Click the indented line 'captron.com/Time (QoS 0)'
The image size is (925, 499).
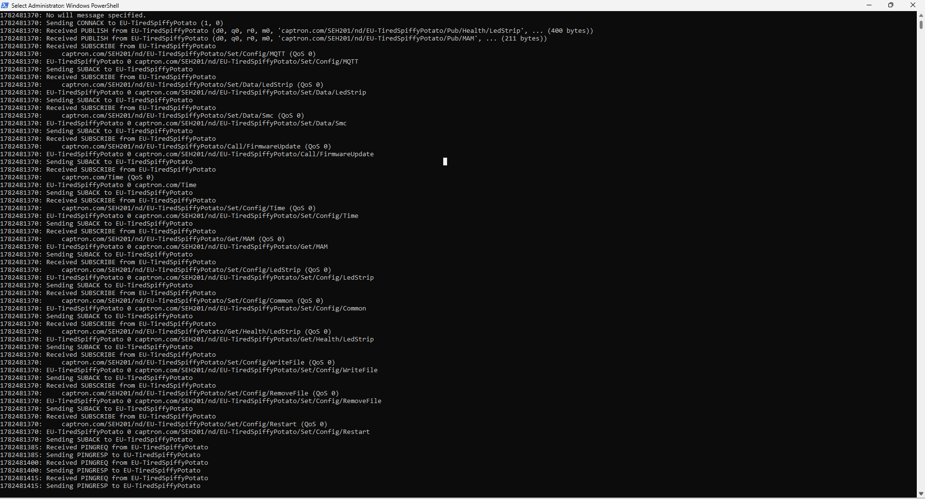[x=77, y=177]
